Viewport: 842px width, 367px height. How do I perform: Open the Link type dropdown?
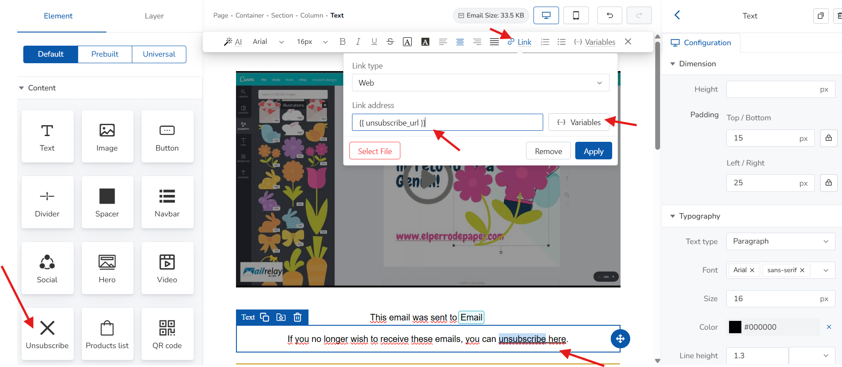480,83
